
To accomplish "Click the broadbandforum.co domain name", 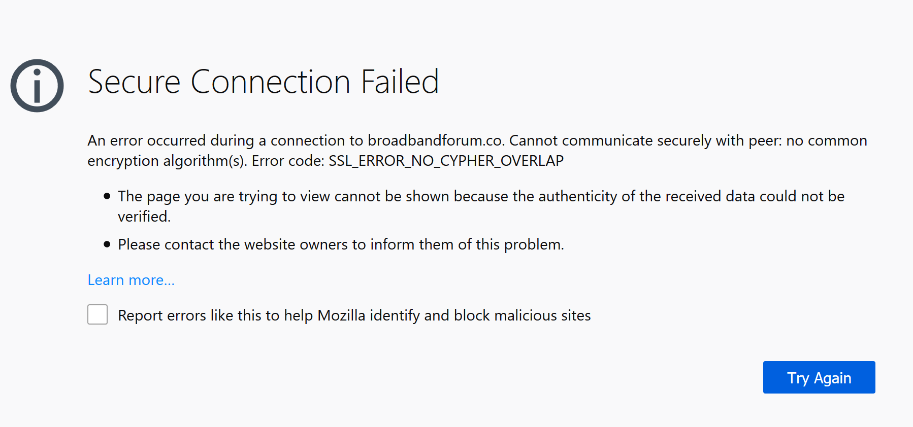I will coord(435,140).
